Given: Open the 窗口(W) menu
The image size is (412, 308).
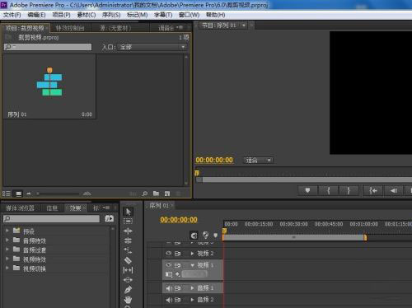Looking at the screenshot, I should (189, 15).
